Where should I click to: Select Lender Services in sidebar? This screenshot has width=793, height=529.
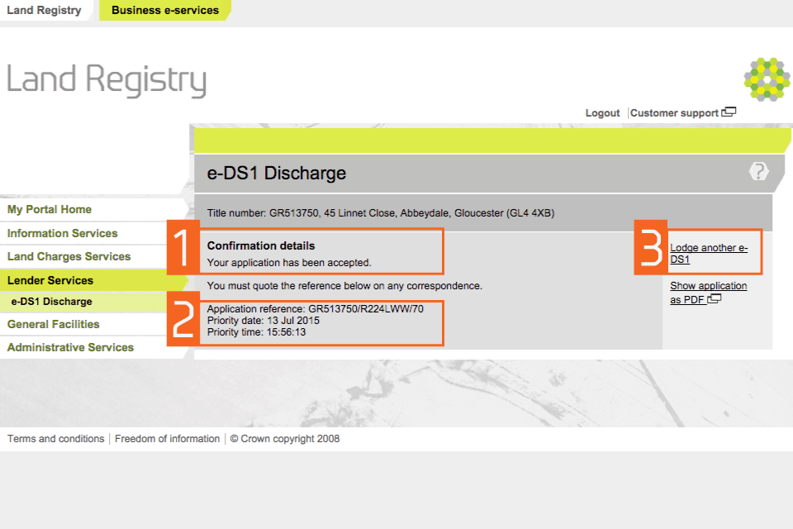pos(50,281)
